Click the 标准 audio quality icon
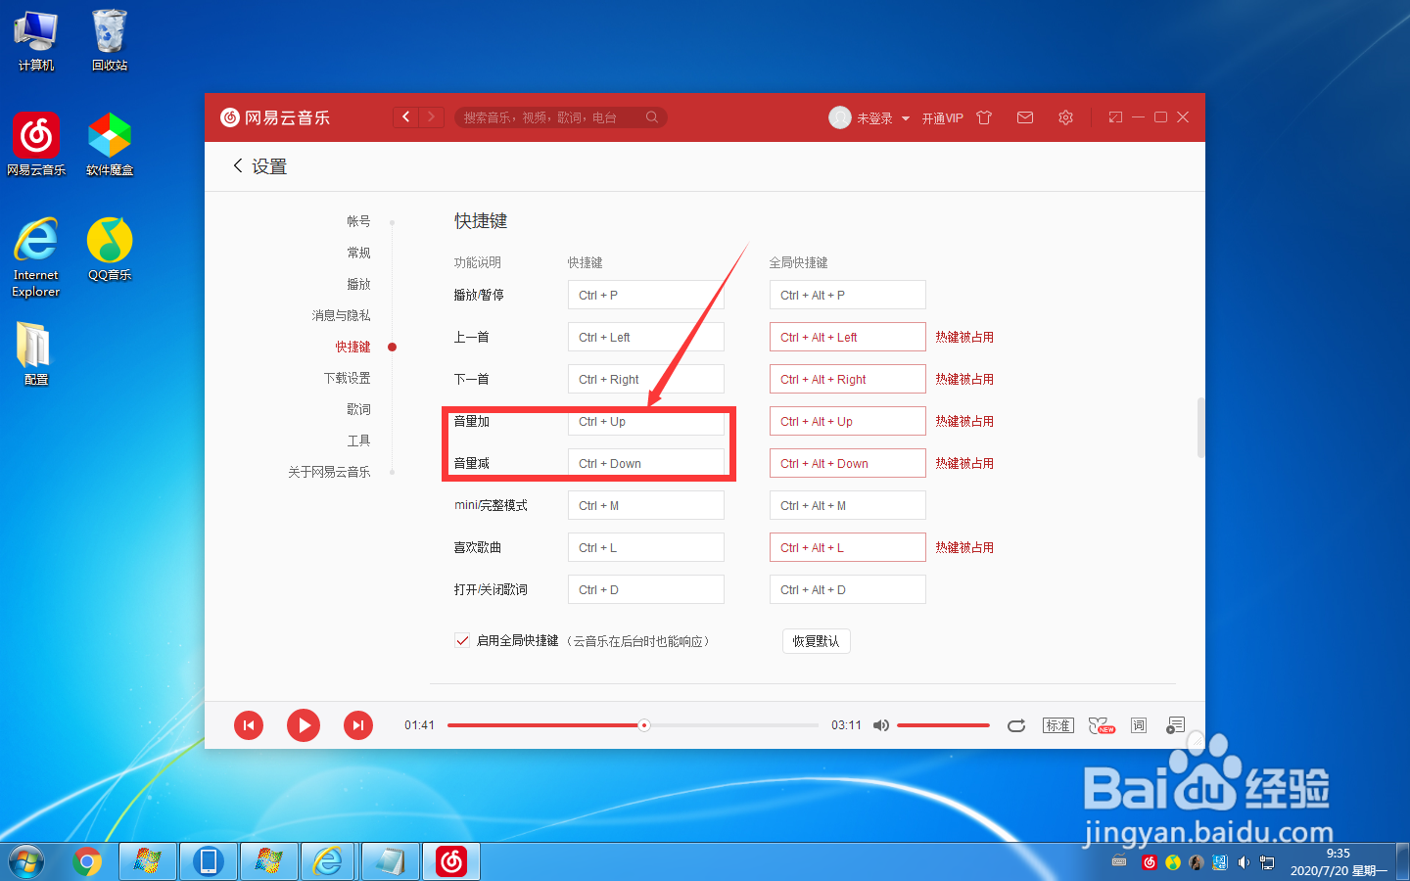Image resolution: width=1410 pixels, height=881 pixels. (x=1058, y=725)
